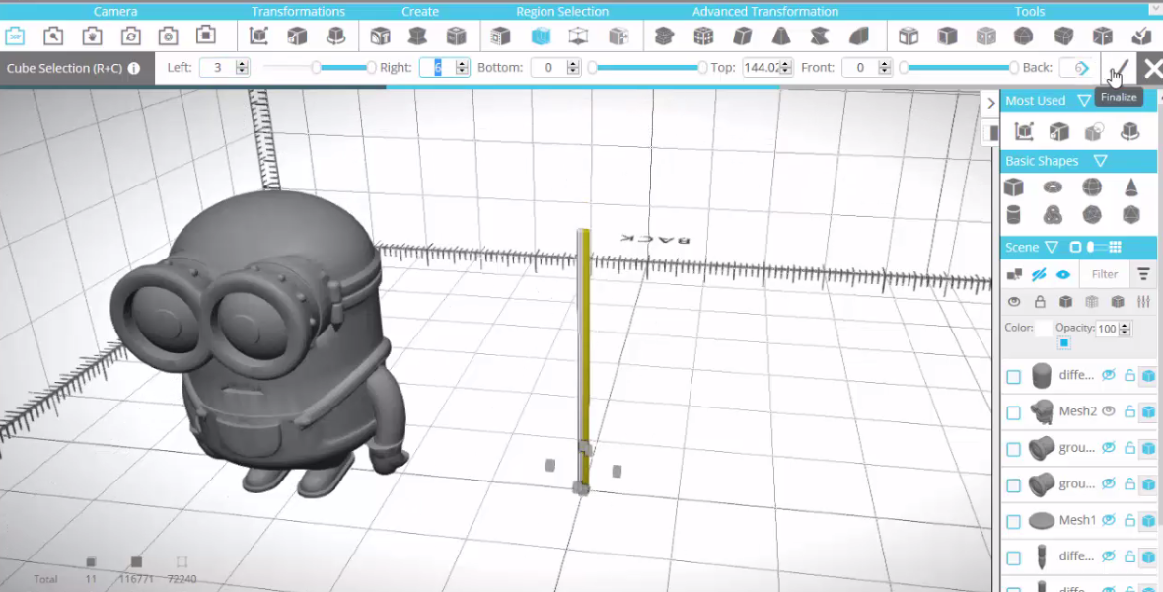Click the hollow cube tool icon
The image size is (1163, 592).
(x=909, y=36)
